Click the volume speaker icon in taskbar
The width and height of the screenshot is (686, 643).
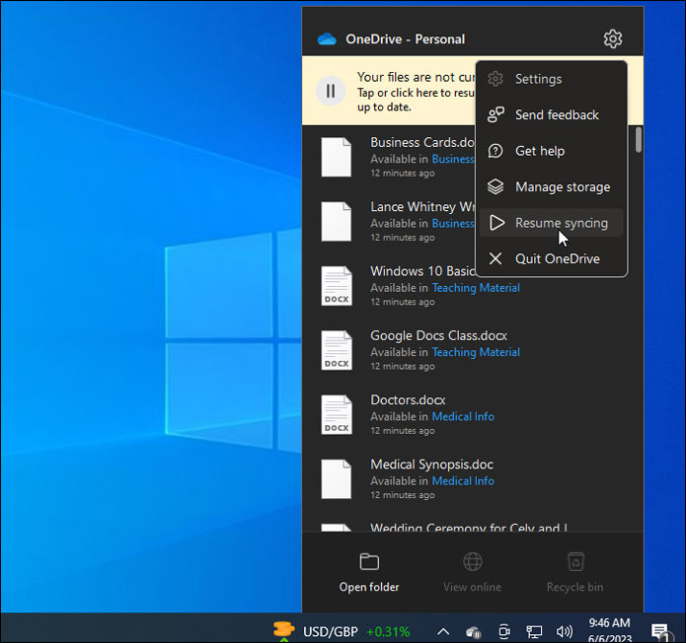[x=565, y=631]
